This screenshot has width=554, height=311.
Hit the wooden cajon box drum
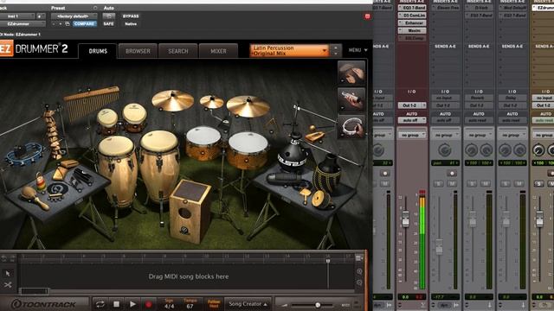[190, 211]
